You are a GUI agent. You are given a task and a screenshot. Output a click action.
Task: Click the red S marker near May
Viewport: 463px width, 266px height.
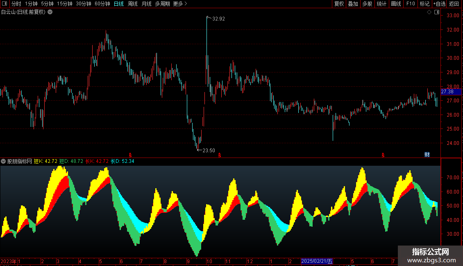click(x=130, y=155)
